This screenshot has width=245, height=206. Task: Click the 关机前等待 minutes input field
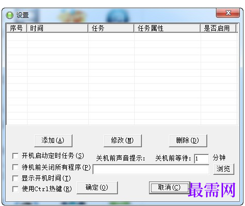(x=202, y=158)
